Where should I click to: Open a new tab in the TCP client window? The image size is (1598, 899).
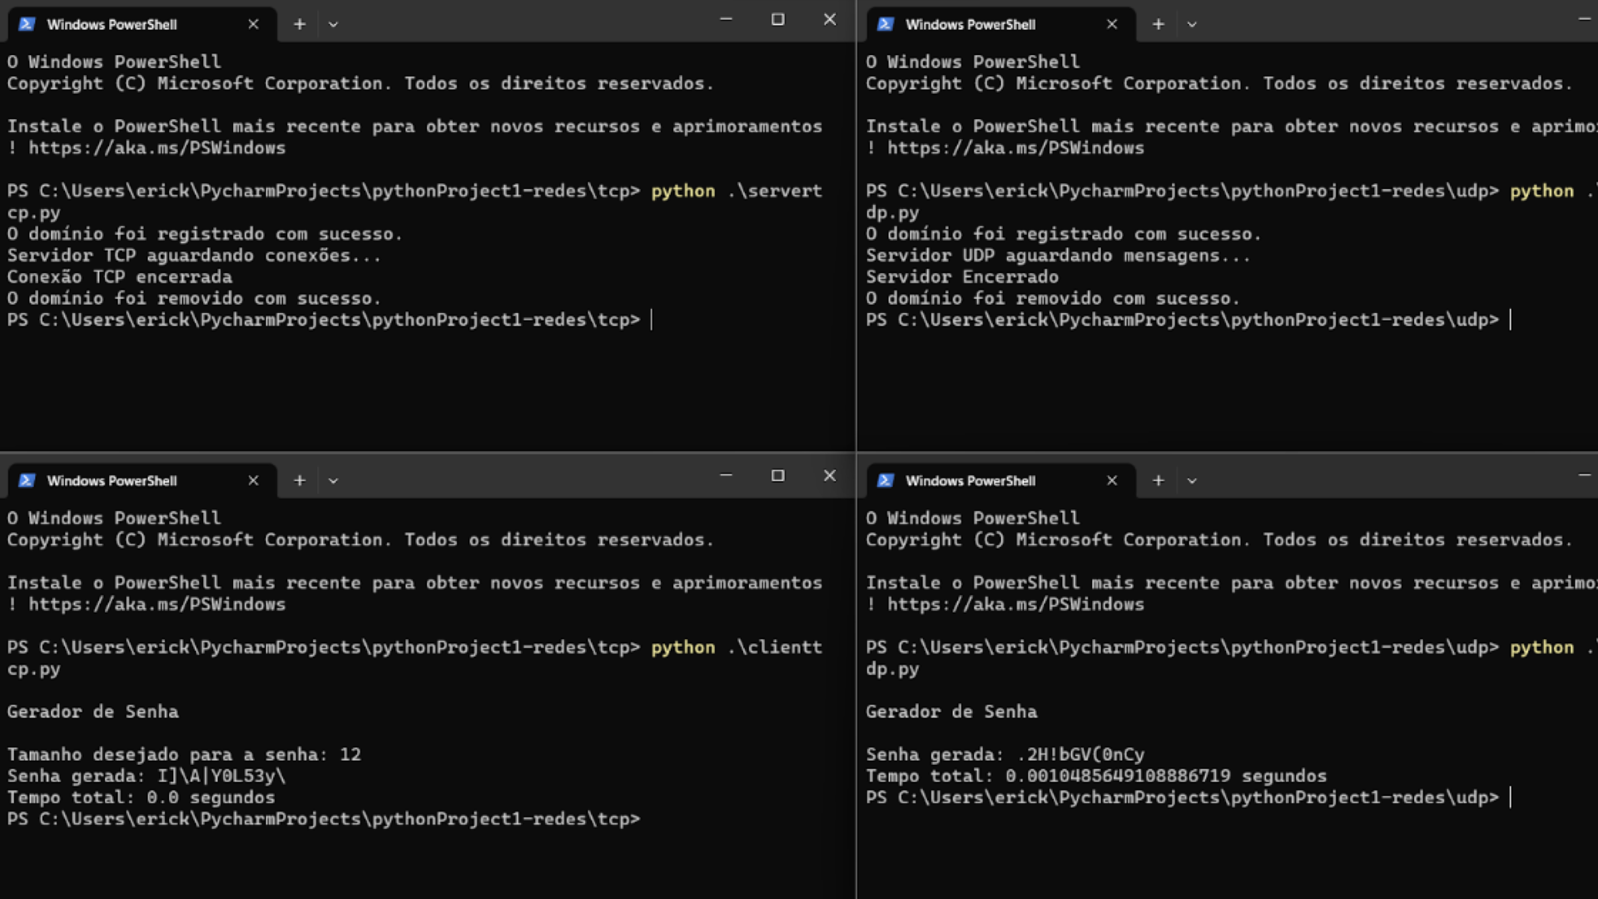pos(300,480)
